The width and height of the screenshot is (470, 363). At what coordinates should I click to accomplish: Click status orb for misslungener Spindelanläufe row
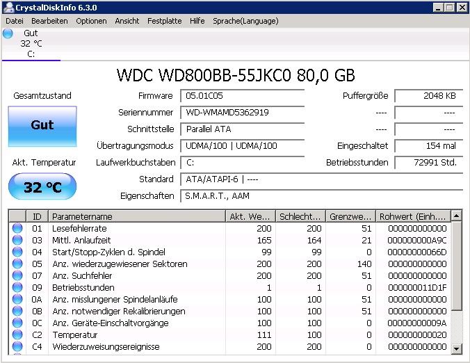(17, 299)
